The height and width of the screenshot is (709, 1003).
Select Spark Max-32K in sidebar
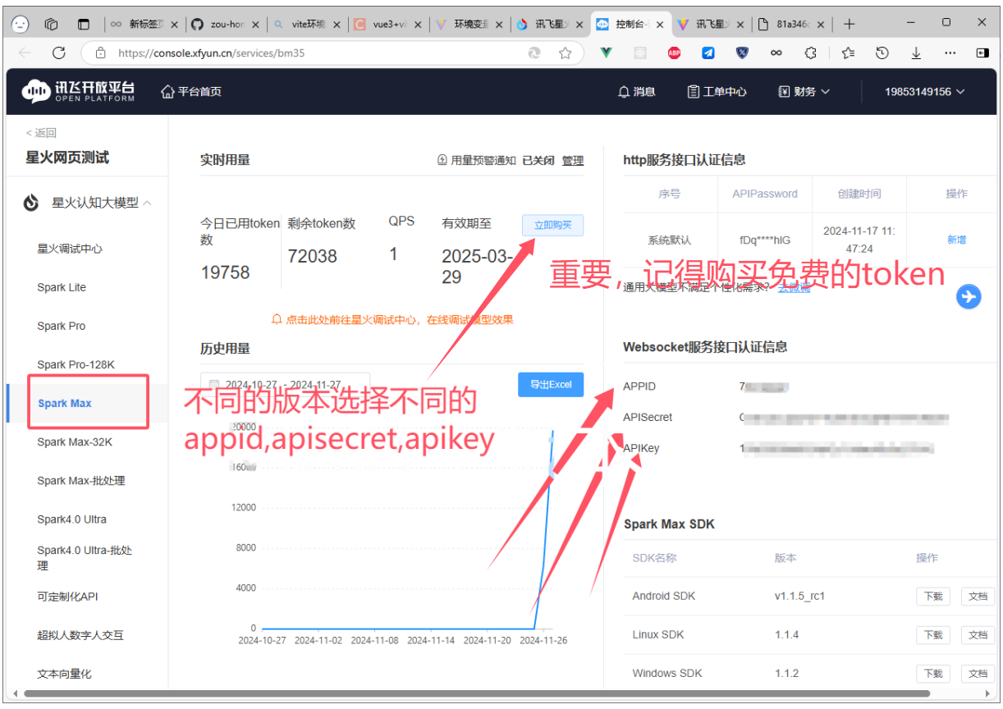pyautogui.click(x=75, y=441)
